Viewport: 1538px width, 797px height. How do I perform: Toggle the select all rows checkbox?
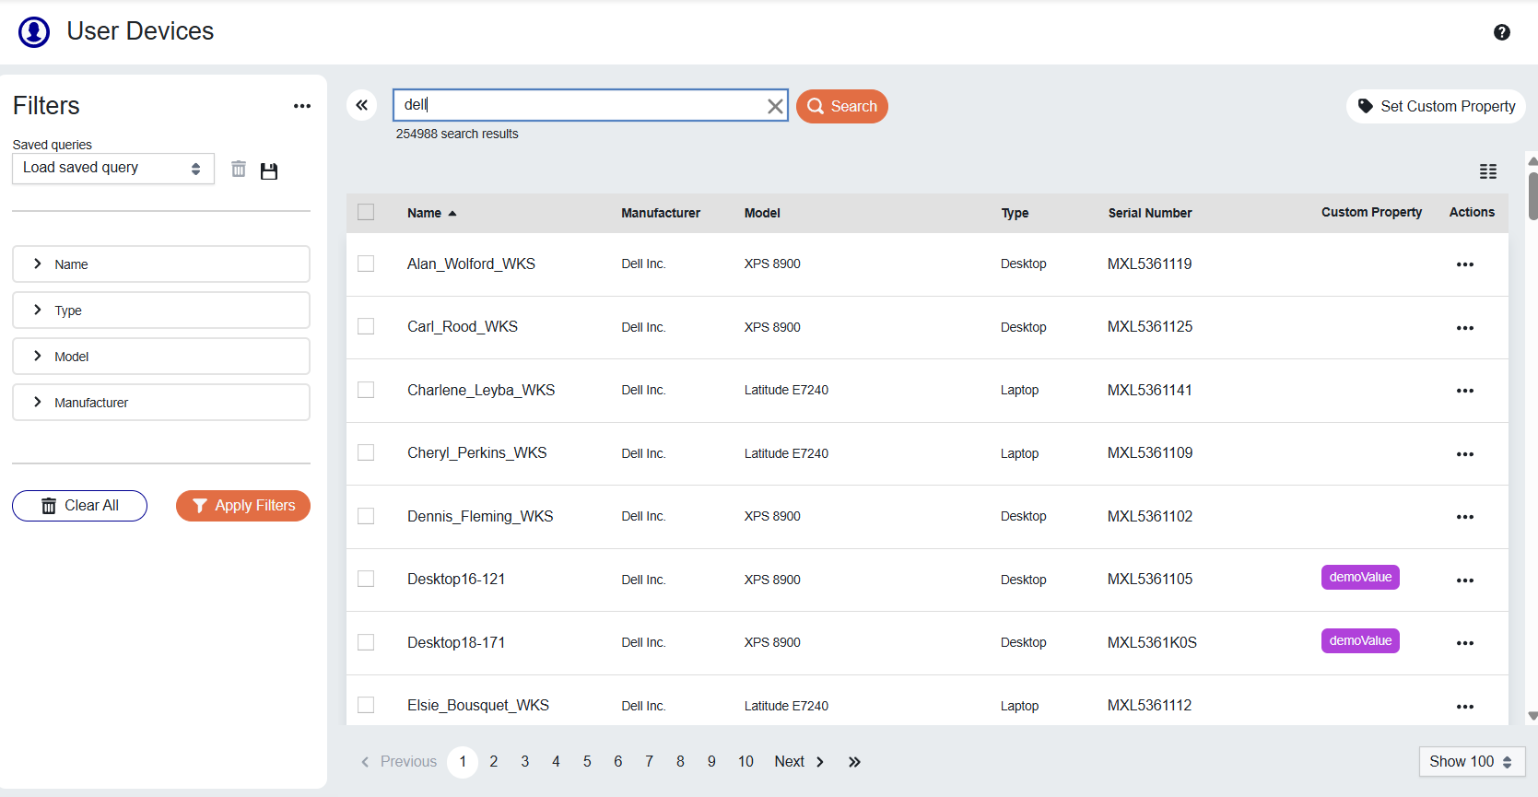click(366, 213)
